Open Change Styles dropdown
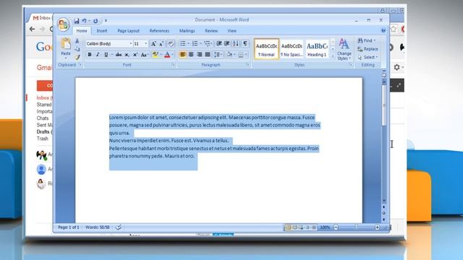Screen dimensions: 463x260 pyautogui.click(x=344, y=49)
